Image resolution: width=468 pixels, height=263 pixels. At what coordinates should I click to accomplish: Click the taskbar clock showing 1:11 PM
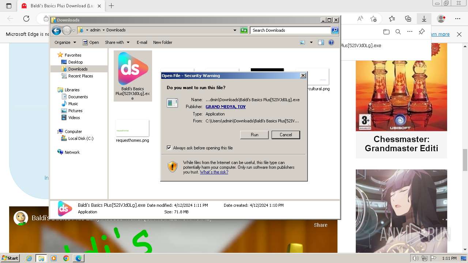click(449, 258)
